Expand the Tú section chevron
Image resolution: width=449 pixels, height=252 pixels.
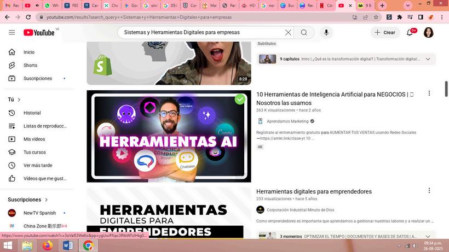19,99
